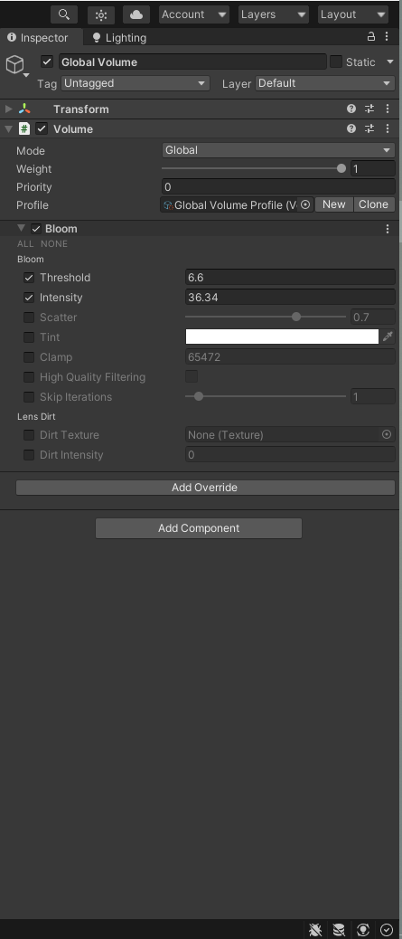The image size is (402, 939).
Task: Click the white Tint color swatch
Action: pyautogui.click(x=282, y=337)
